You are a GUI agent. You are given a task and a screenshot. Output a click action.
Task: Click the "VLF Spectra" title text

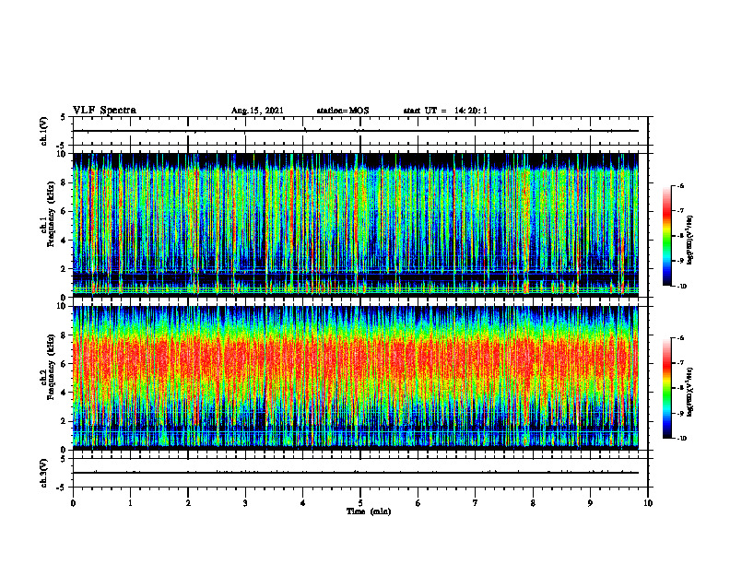[x=104, y=111]
